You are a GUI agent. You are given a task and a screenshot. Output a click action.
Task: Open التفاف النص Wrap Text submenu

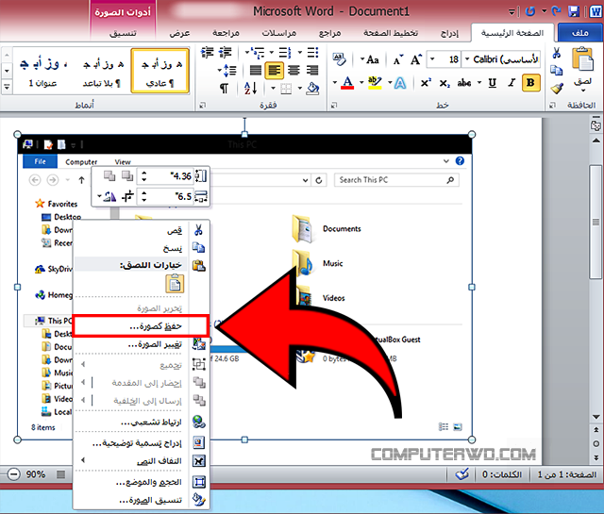click(x=141, y=461)
